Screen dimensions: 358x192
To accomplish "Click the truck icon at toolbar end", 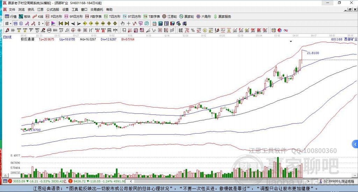I will 185,23.
